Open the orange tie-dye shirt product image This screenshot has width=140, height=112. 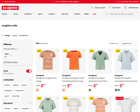pos(48,61)
